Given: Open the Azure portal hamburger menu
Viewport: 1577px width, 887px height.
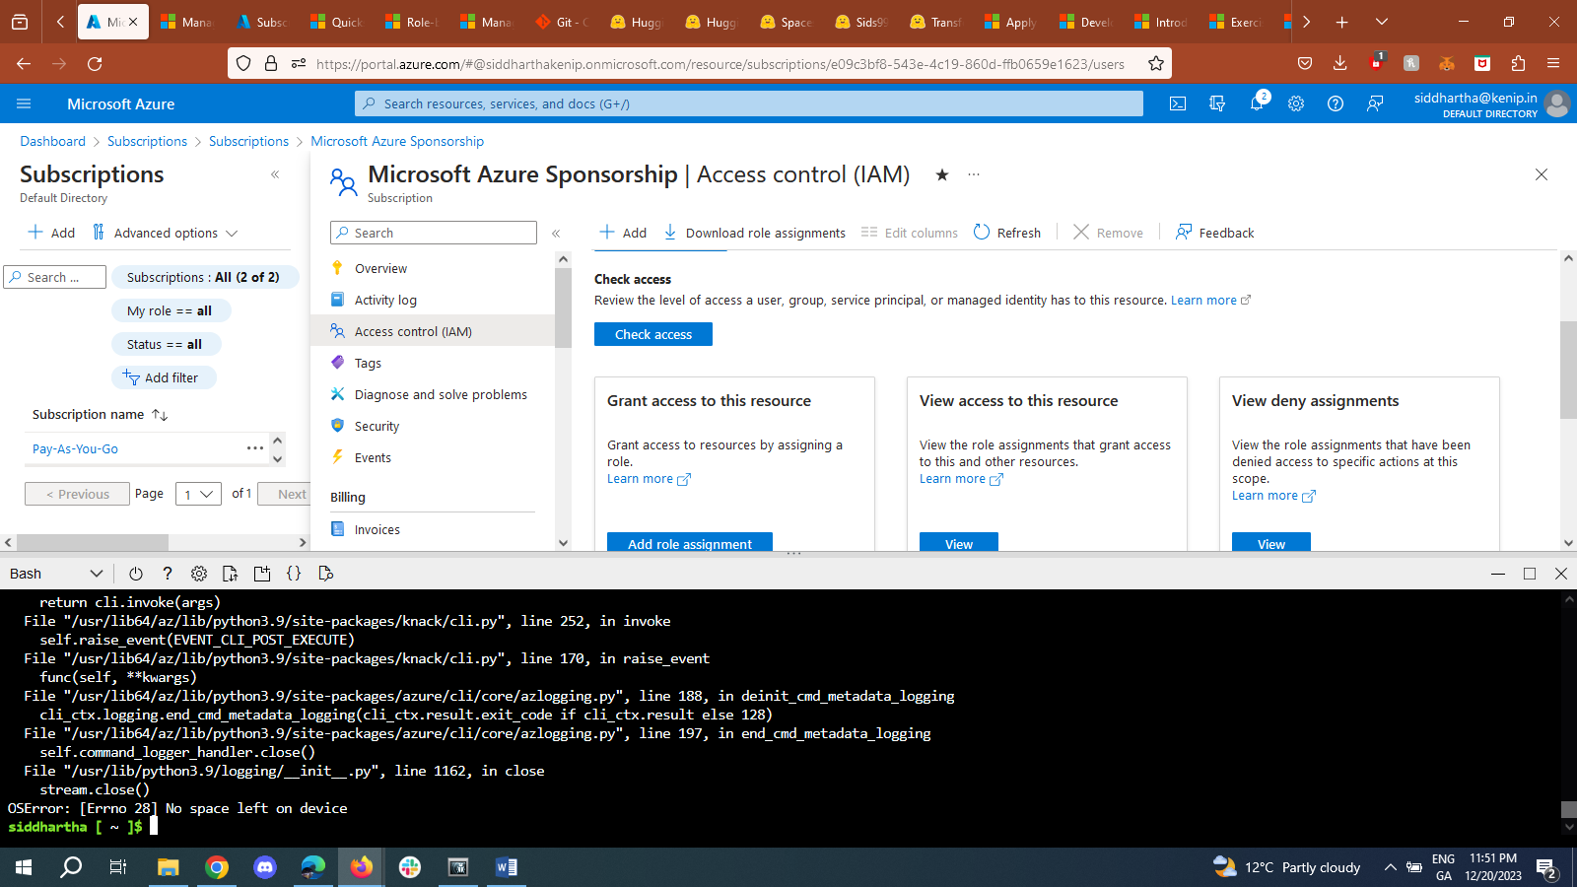Looking at the screenshot, I should (x=24, y=103).
